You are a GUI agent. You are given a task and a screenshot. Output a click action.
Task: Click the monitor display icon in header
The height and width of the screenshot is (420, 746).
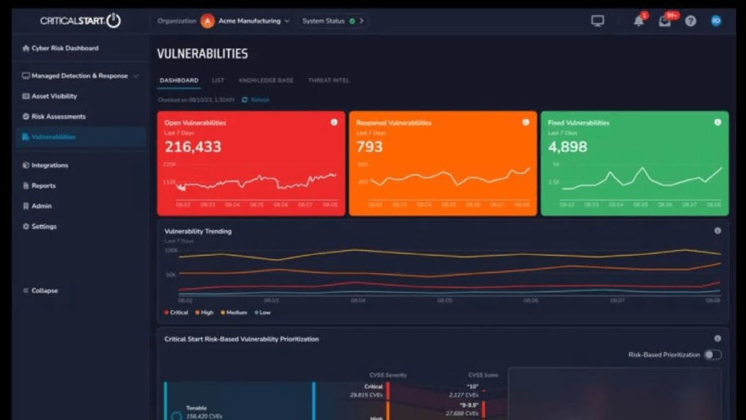coord(598,21)
